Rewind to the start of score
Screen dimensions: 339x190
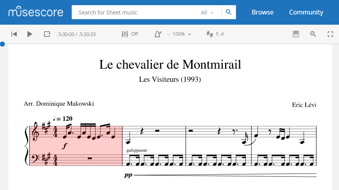(14, 34)
